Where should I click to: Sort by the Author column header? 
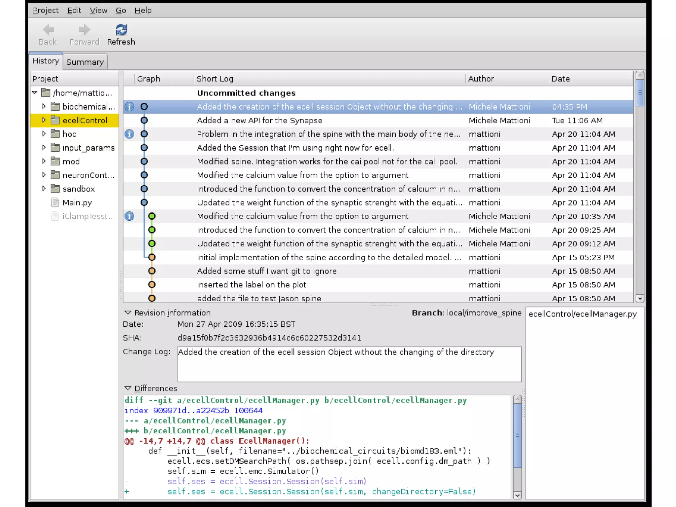[481, 79]
